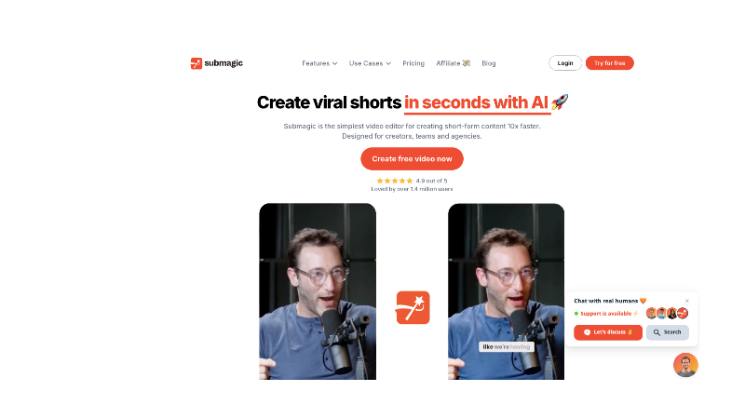Go to the Blog page
Screen dimensions: 745x418
click(x=488, y=63)
